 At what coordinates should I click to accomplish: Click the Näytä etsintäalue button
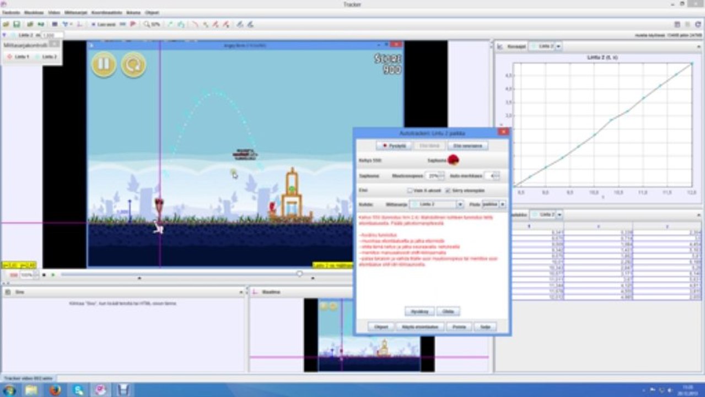(x=420, y=327)
